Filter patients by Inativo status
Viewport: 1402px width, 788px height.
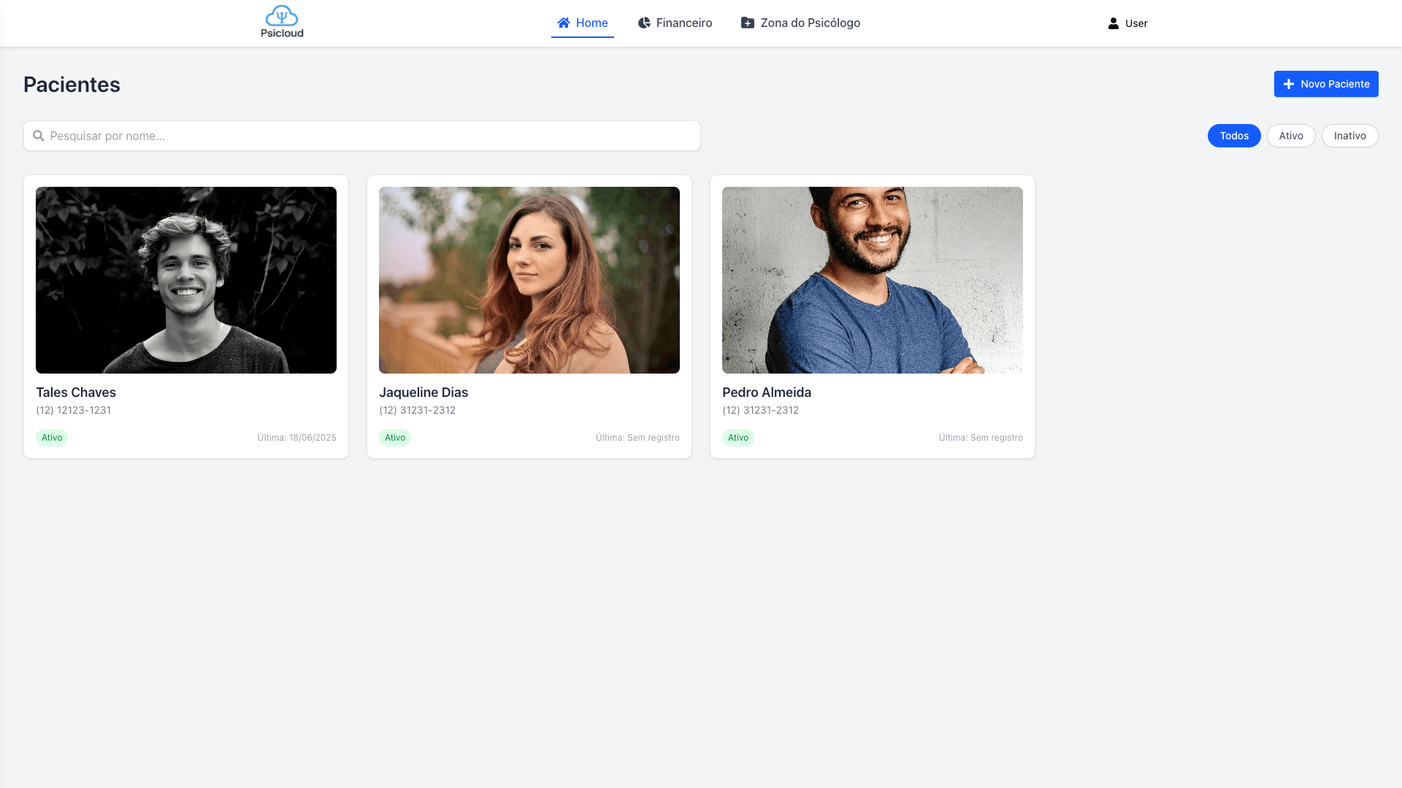(1349, 136)
